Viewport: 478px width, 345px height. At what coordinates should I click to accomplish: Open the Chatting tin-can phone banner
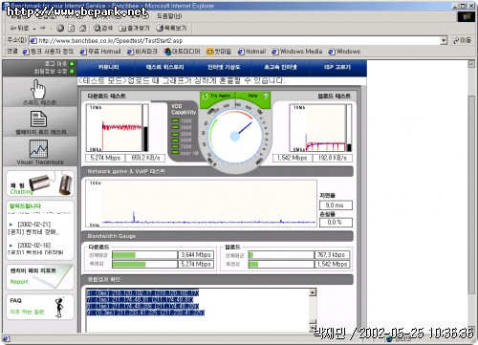click(40, 183)
